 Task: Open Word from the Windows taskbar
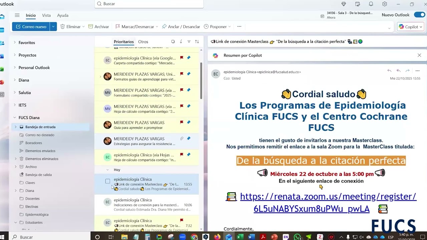pos(252,237)
